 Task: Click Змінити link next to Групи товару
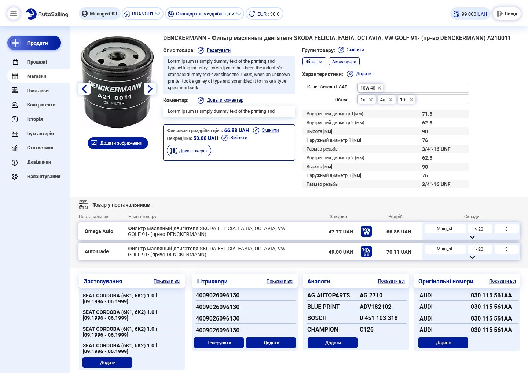(355, 50)
